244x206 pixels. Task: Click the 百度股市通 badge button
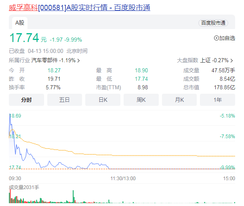[213, 23]
